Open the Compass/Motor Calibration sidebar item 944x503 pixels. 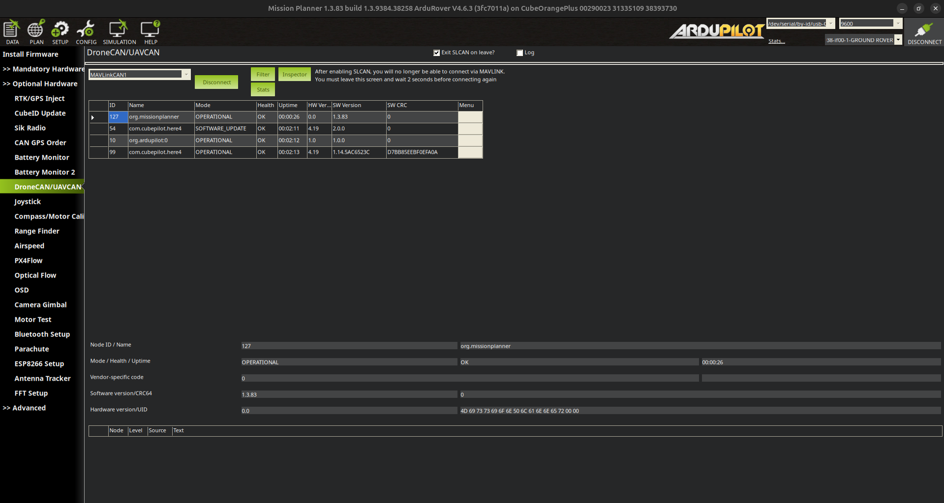49,217
